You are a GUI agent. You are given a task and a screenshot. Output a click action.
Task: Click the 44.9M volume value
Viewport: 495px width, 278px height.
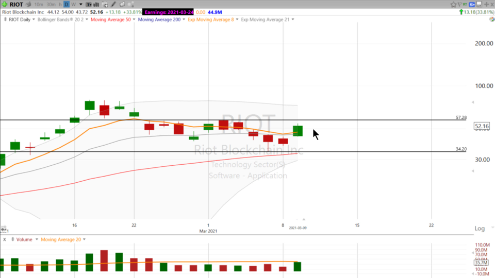point(215,12)
